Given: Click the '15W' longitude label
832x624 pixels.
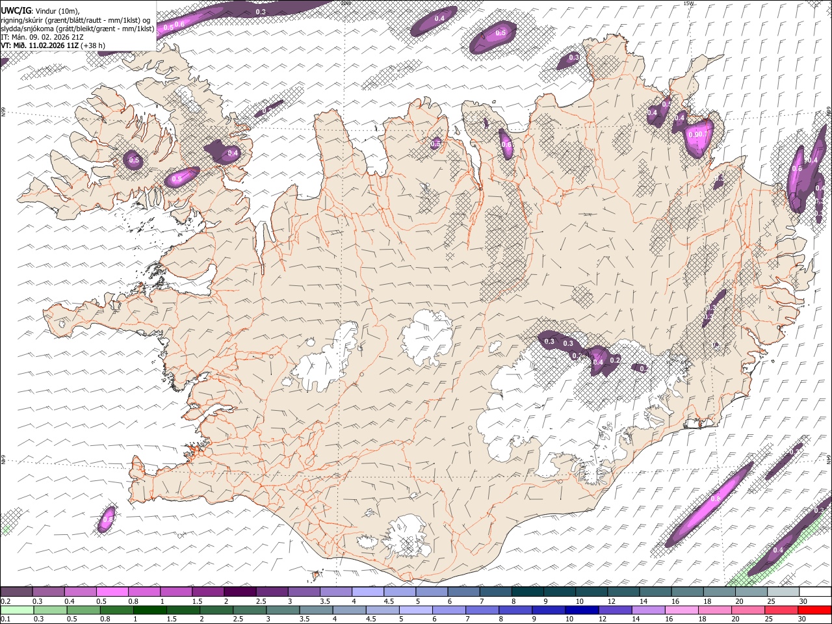Looking at the screenshot, I should tap(689, 3).
